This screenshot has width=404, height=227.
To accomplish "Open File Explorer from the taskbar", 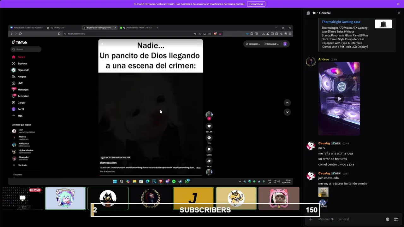I will 134,182.
